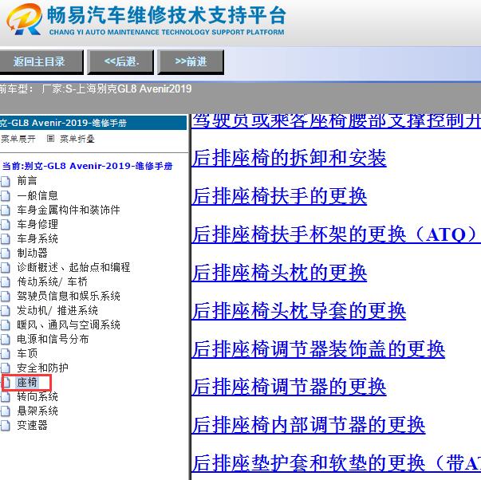
Task: Click the page icon beside 车身金属构件和装饰件
Action: [5, 210]
